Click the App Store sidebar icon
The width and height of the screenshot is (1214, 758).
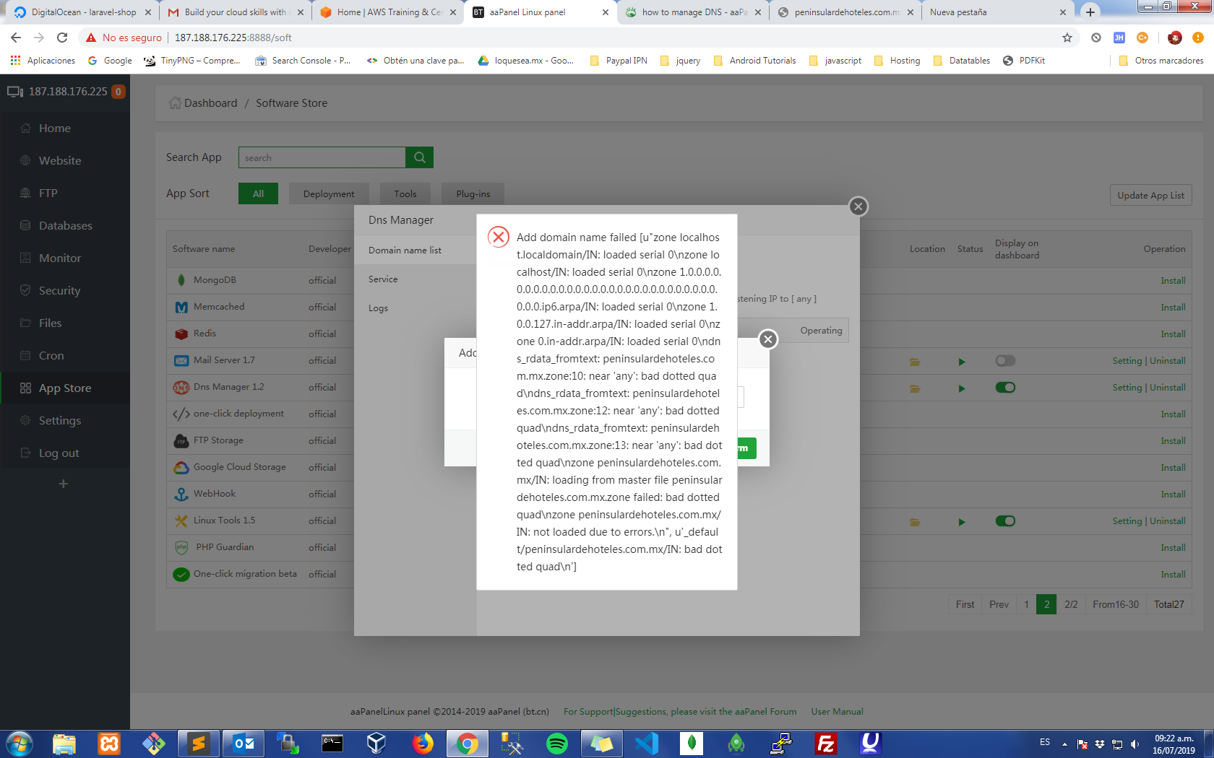tap(25, 388)
